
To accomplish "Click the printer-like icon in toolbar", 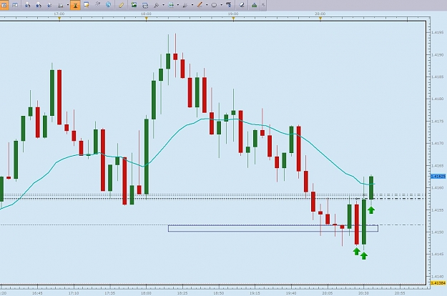I will 145,5.
